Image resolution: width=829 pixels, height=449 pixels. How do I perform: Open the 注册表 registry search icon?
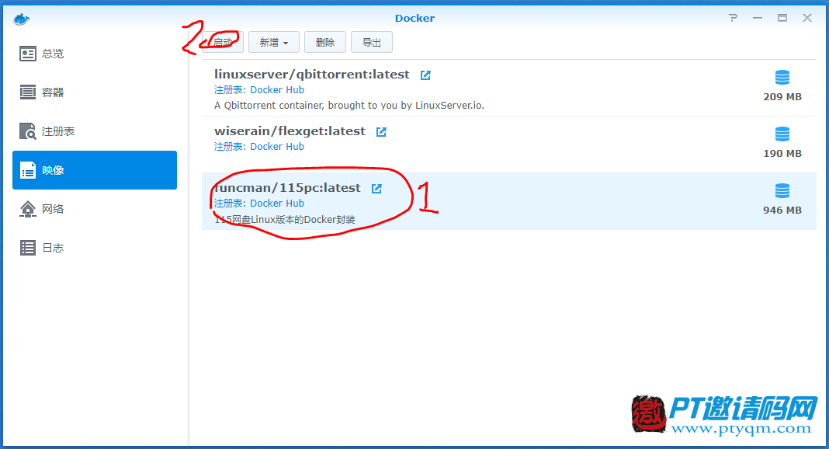point(27,131)
